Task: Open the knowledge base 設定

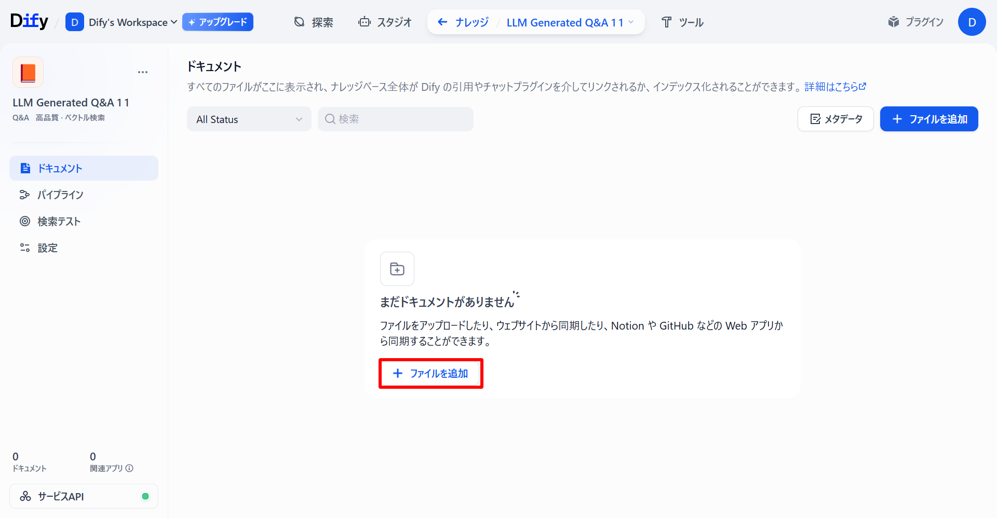Action: click(x=47, y=248)
